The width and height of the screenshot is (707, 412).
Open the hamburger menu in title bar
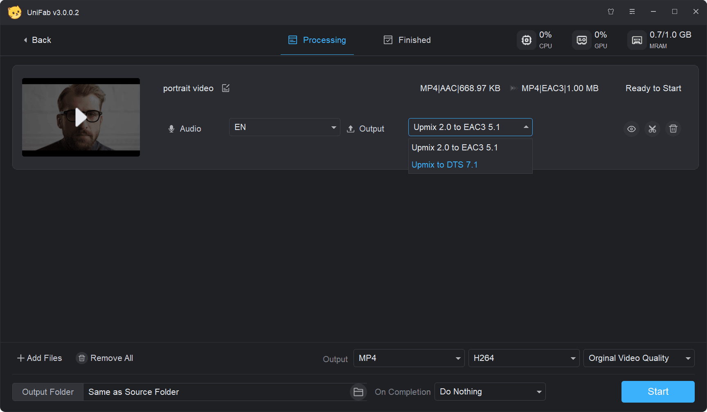(x=632, y=12)
